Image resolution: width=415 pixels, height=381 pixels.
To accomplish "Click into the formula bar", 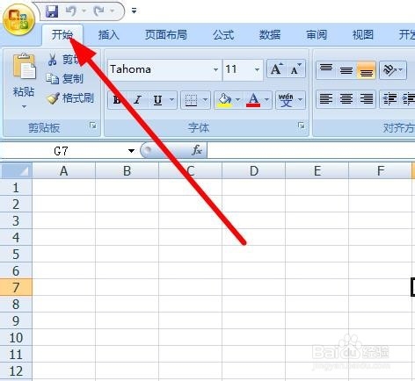I will (310, 151).
